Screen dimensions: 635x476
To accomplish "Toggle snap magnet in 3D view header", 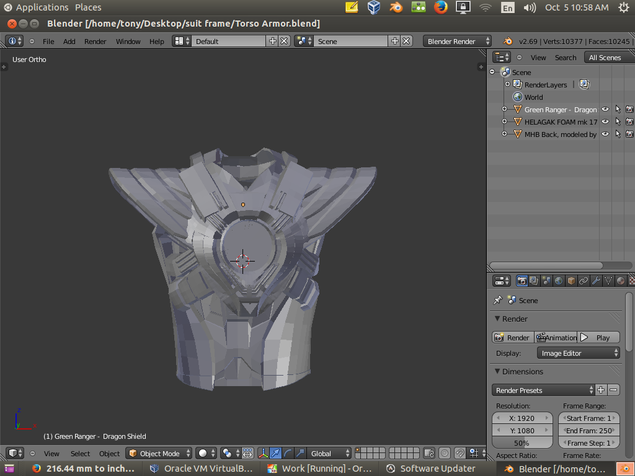I will click(x=460, y=453).
